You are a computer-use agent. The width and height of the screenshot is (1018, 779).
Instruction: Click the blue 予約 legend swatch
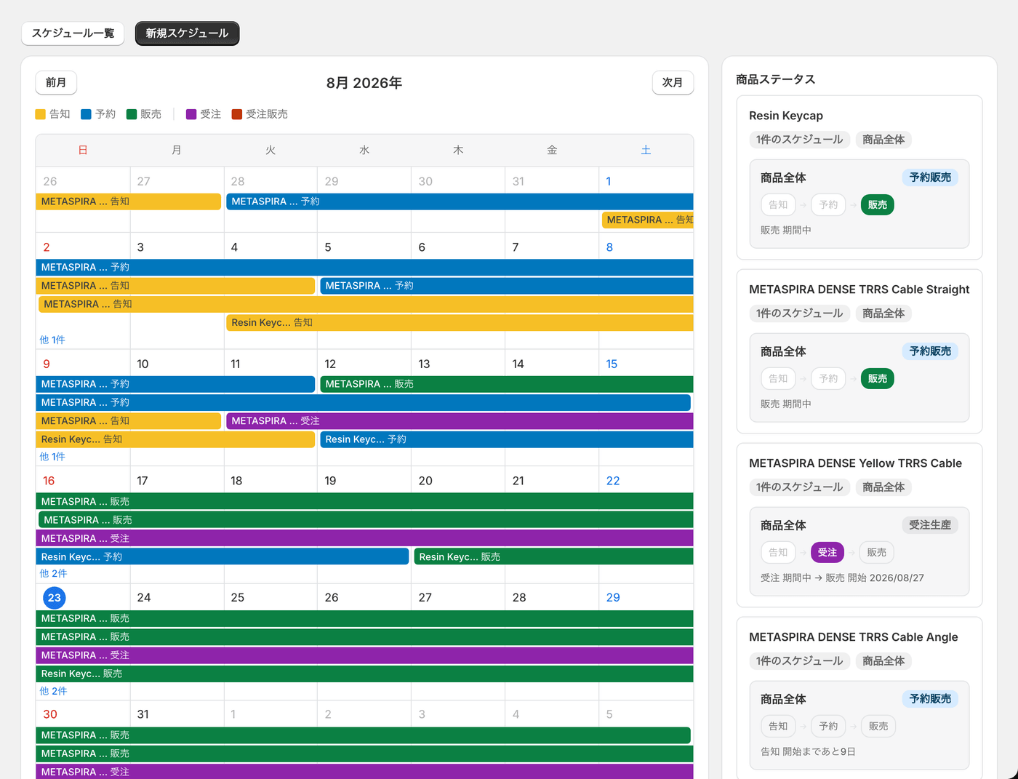(x=86, y=114)
